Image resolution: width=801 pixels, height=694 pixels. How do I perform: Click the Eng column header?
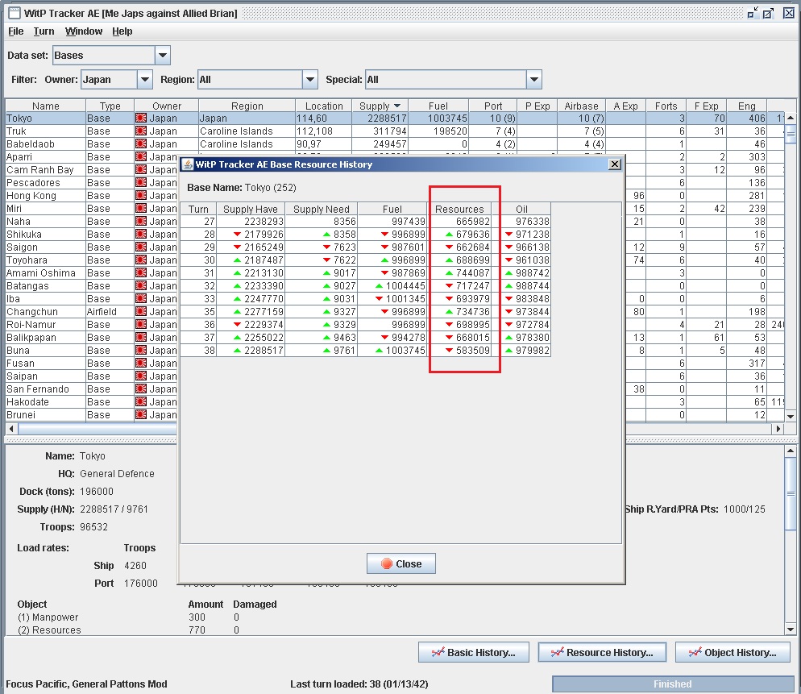click(746, 106)
